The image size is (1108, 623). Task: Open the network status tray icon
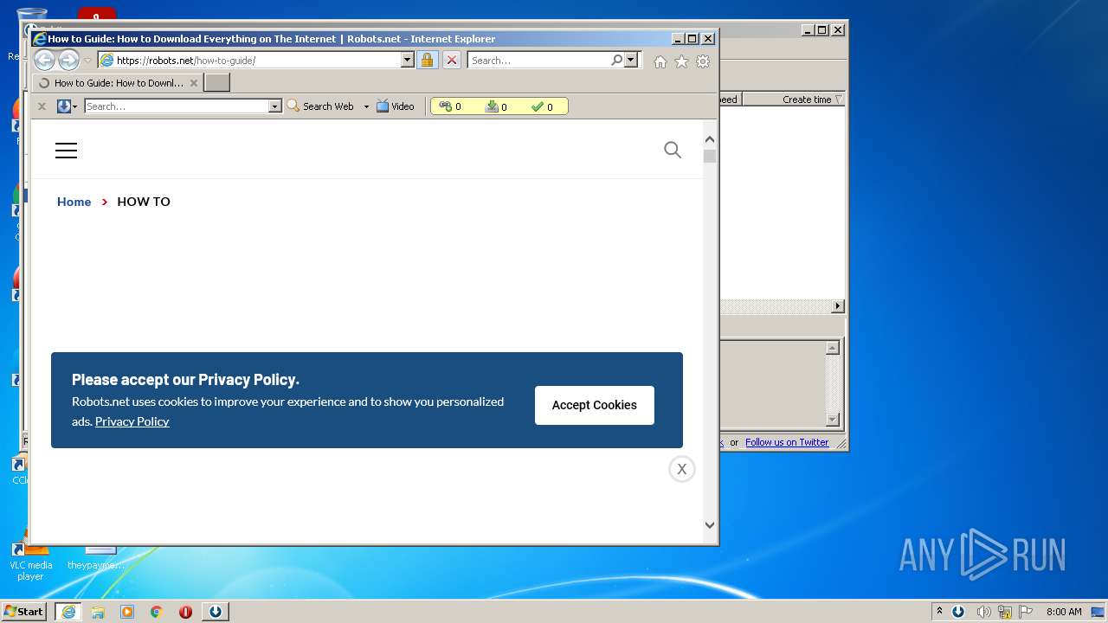pos(1005,612)
